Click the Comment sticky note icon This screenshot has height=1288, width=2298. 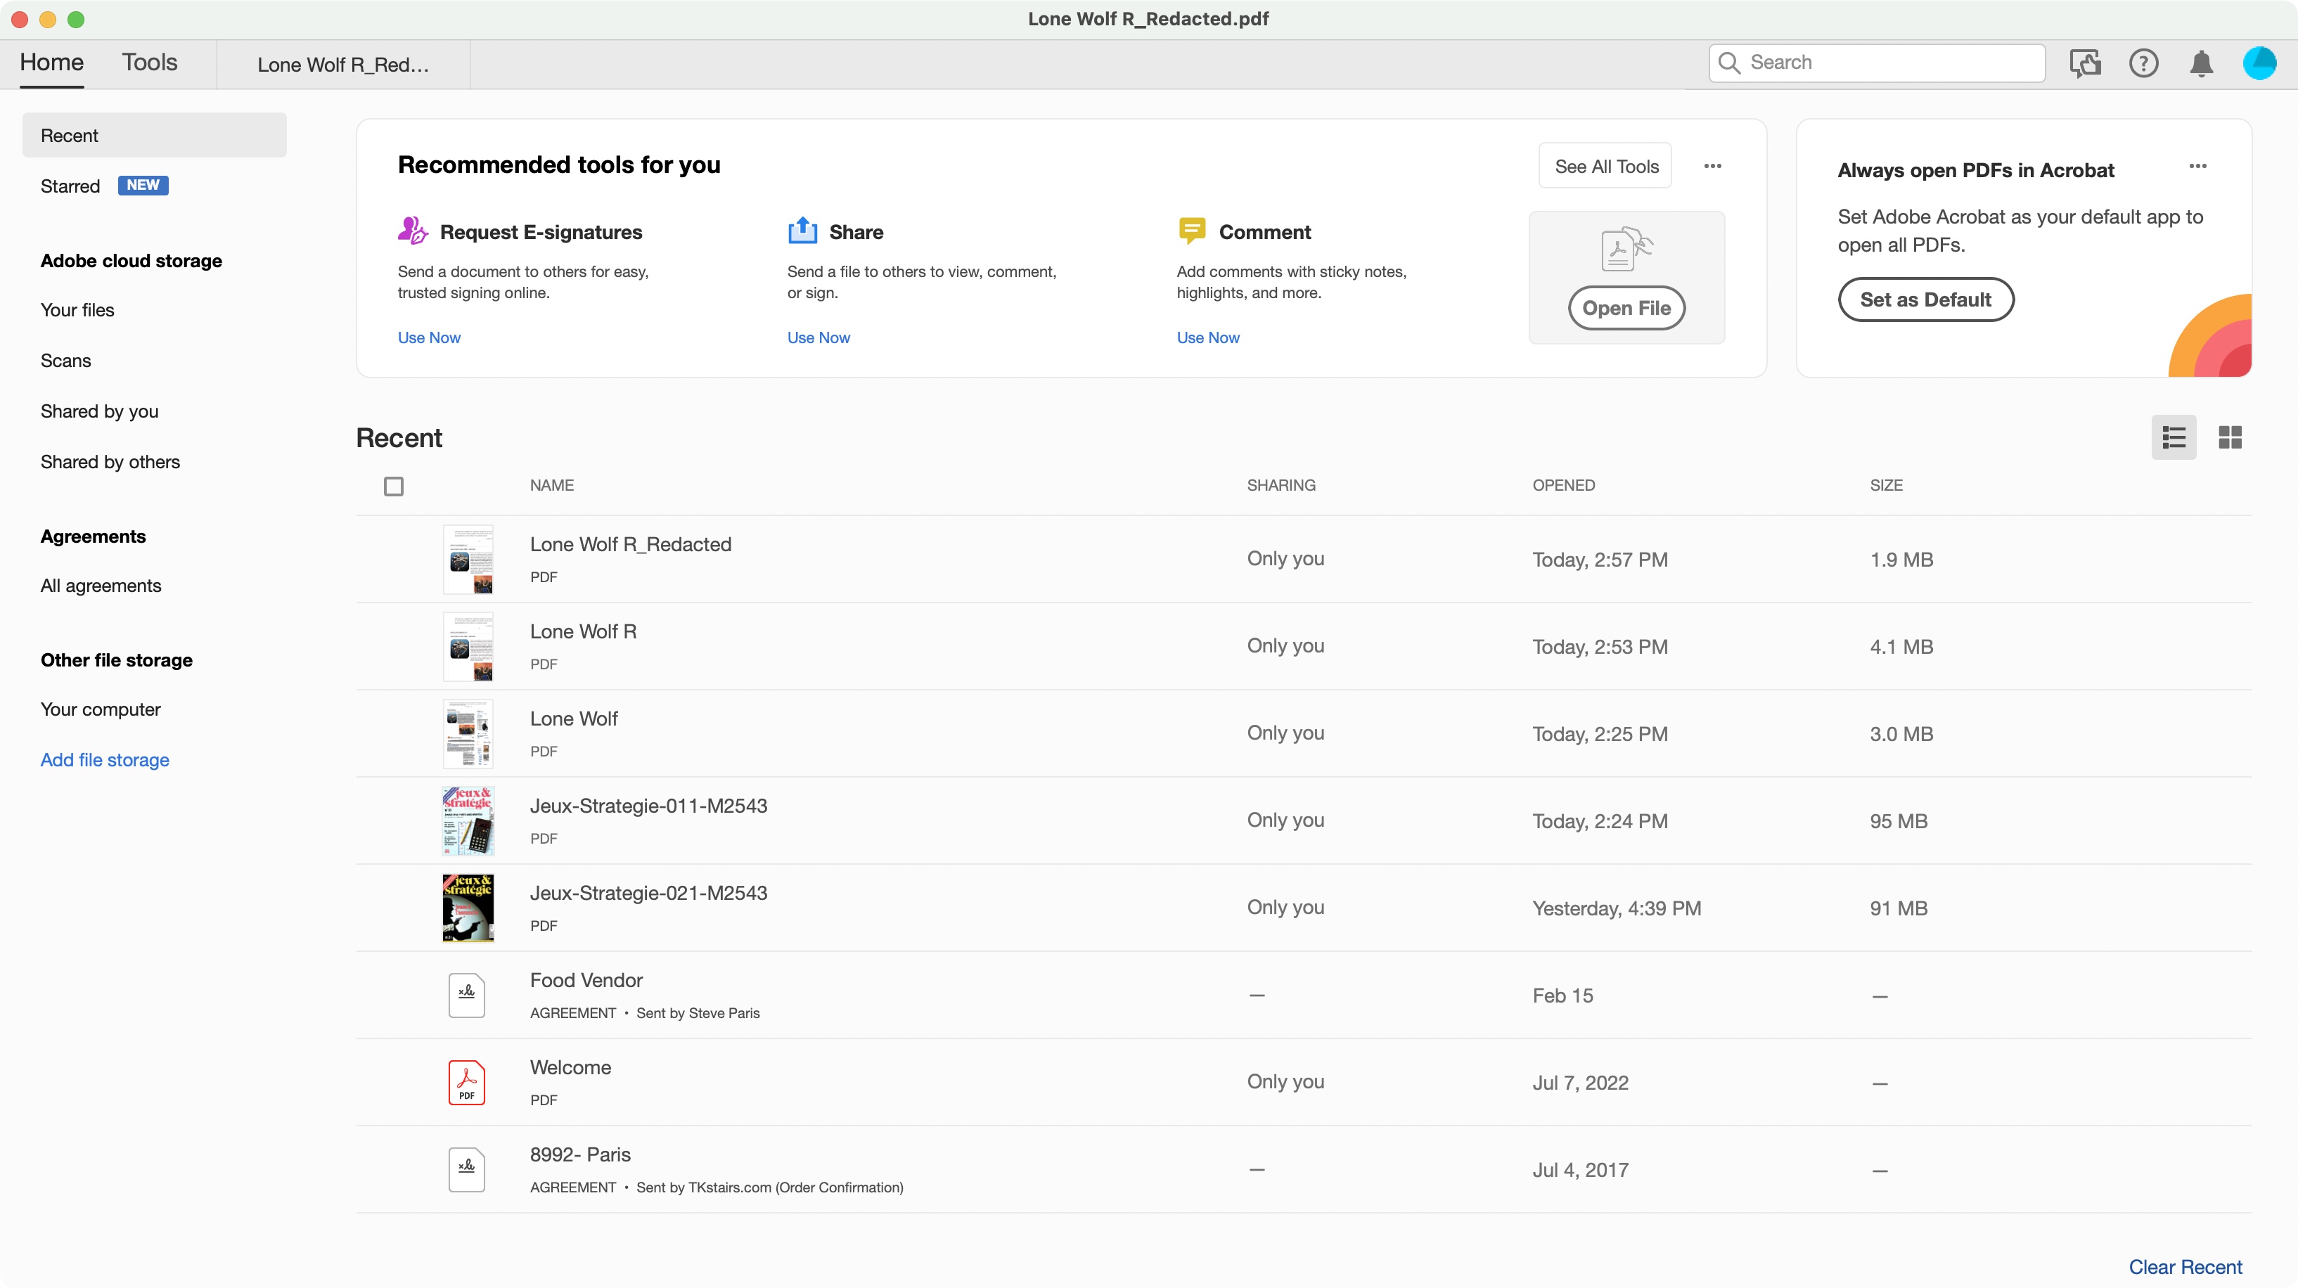[1192, 231]
